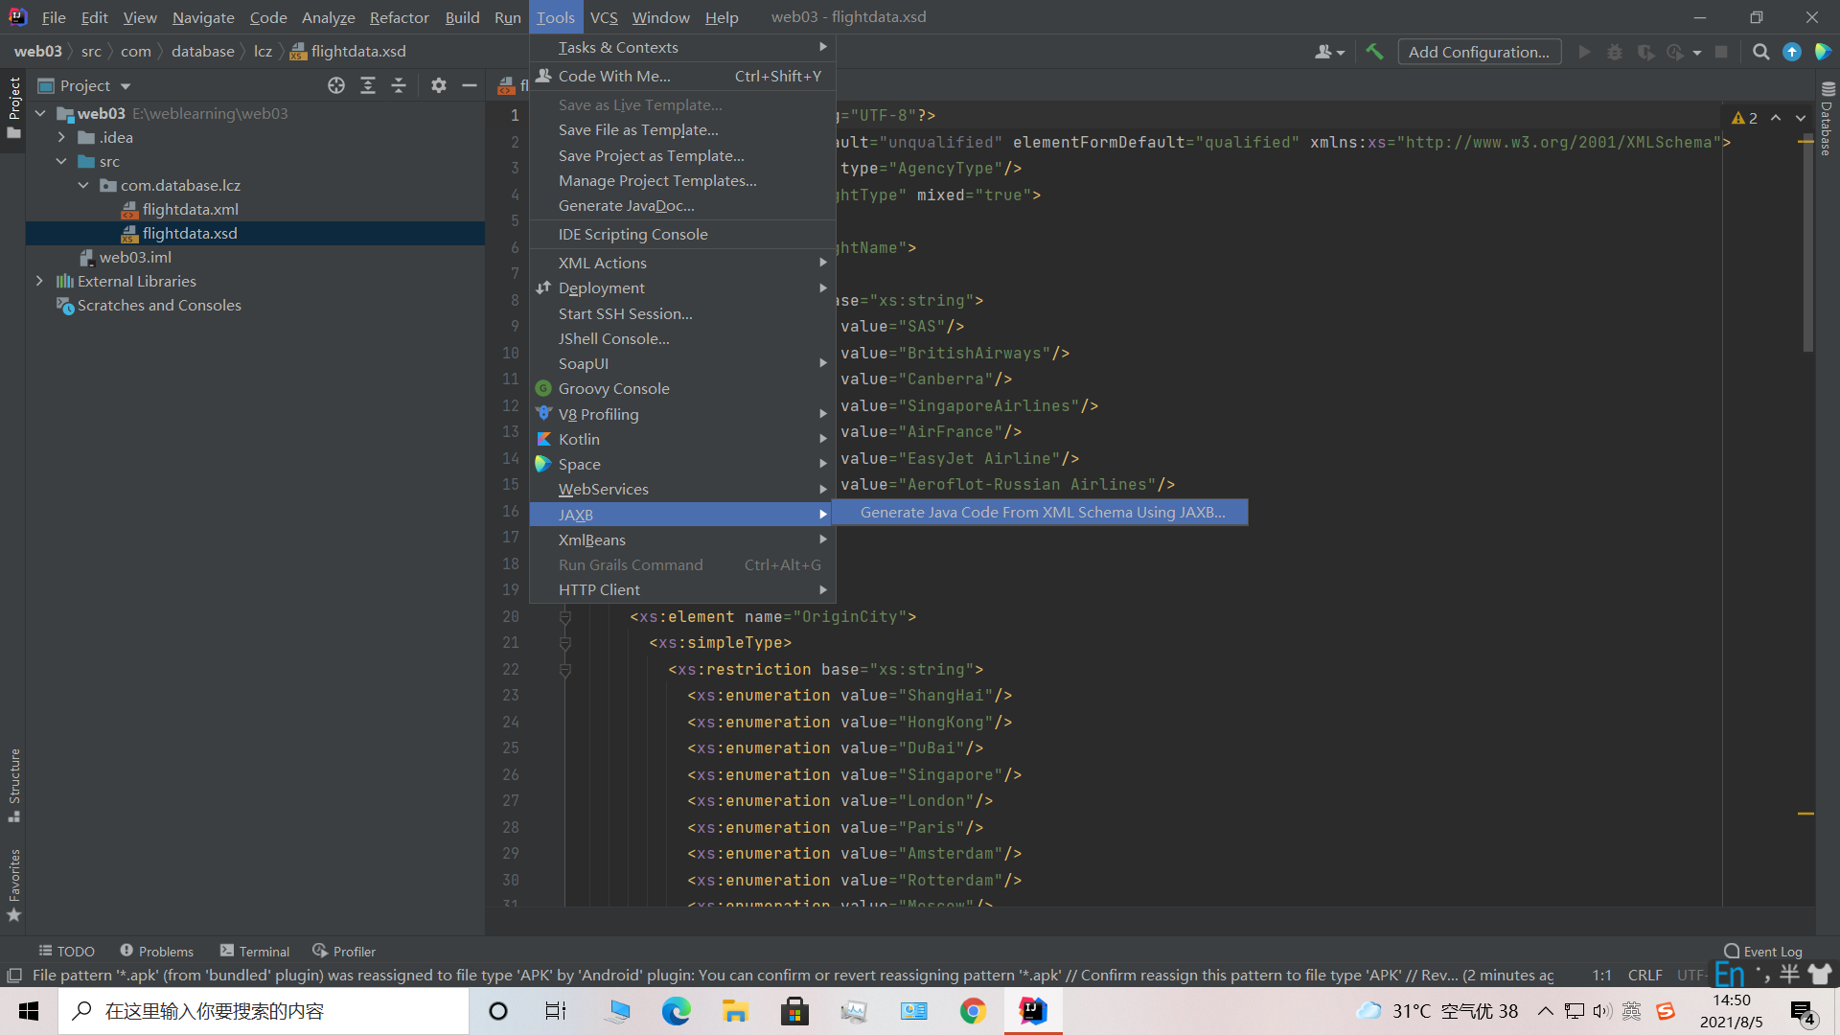Click the Run play icon in toolbar
The height and width of the screenshot is (1035, 1840).
tap(1584, 52)
